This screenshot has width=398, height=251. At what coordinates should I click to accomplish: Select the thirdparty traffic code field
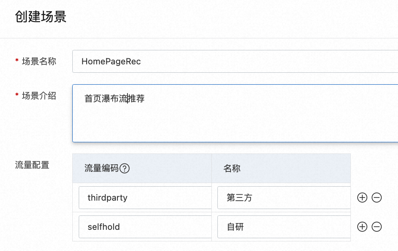[145, 197]
